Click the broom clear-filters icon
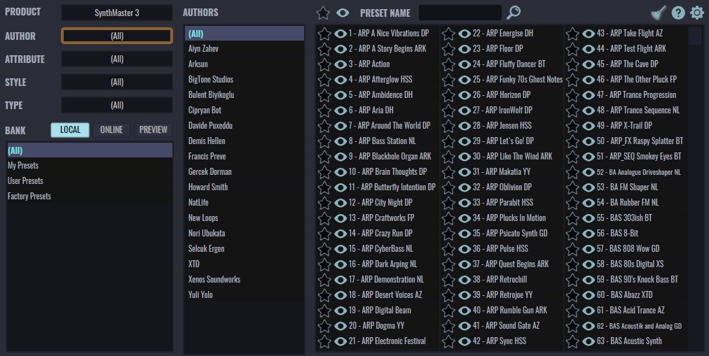This screenshot has width=709, height=356. 659,13
